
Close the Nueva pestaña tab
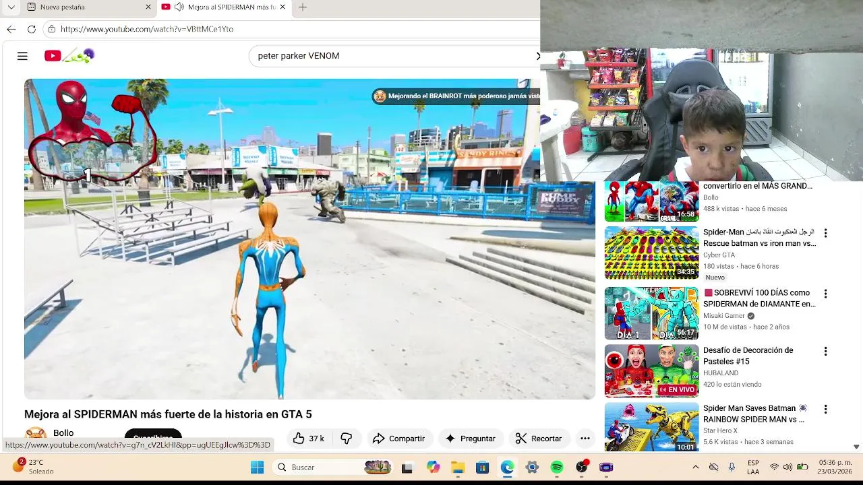point(148,7)
